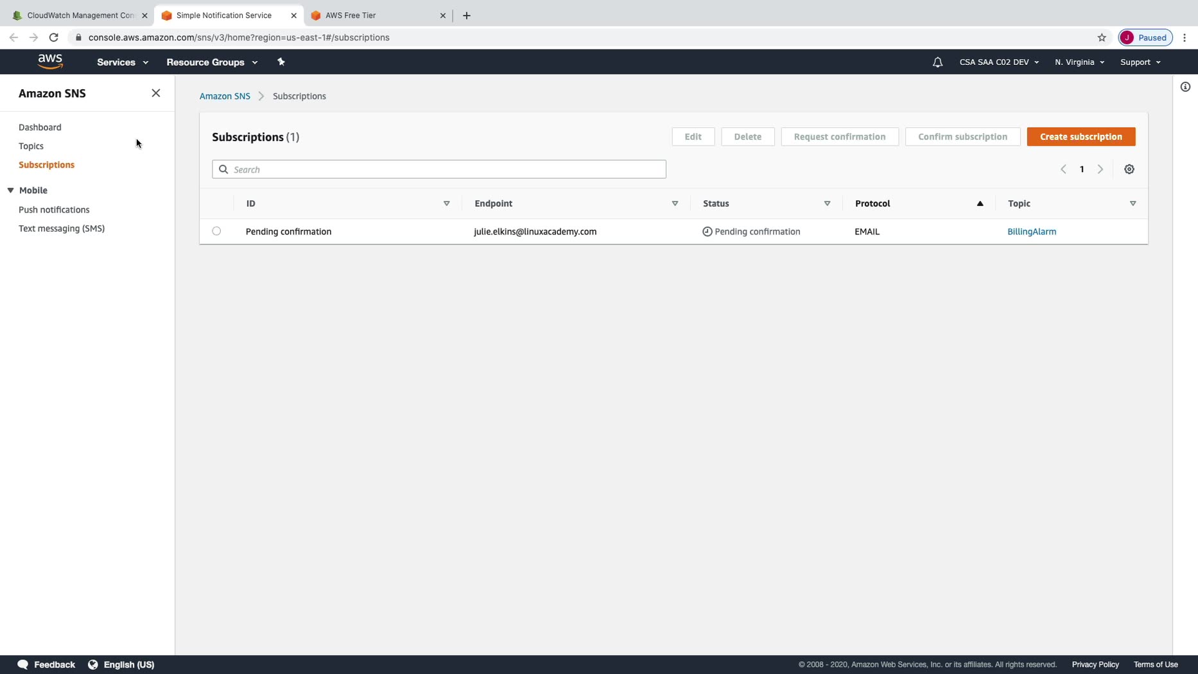Open the Services dropdown menu
1198x674 pixels.
(x=123, y=62)
